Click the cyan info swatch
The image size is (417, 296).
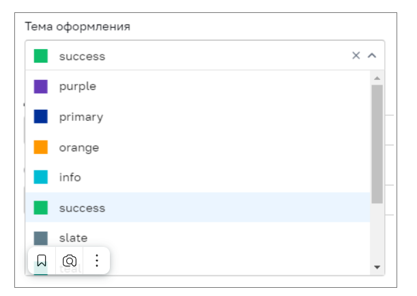(41, 177)
